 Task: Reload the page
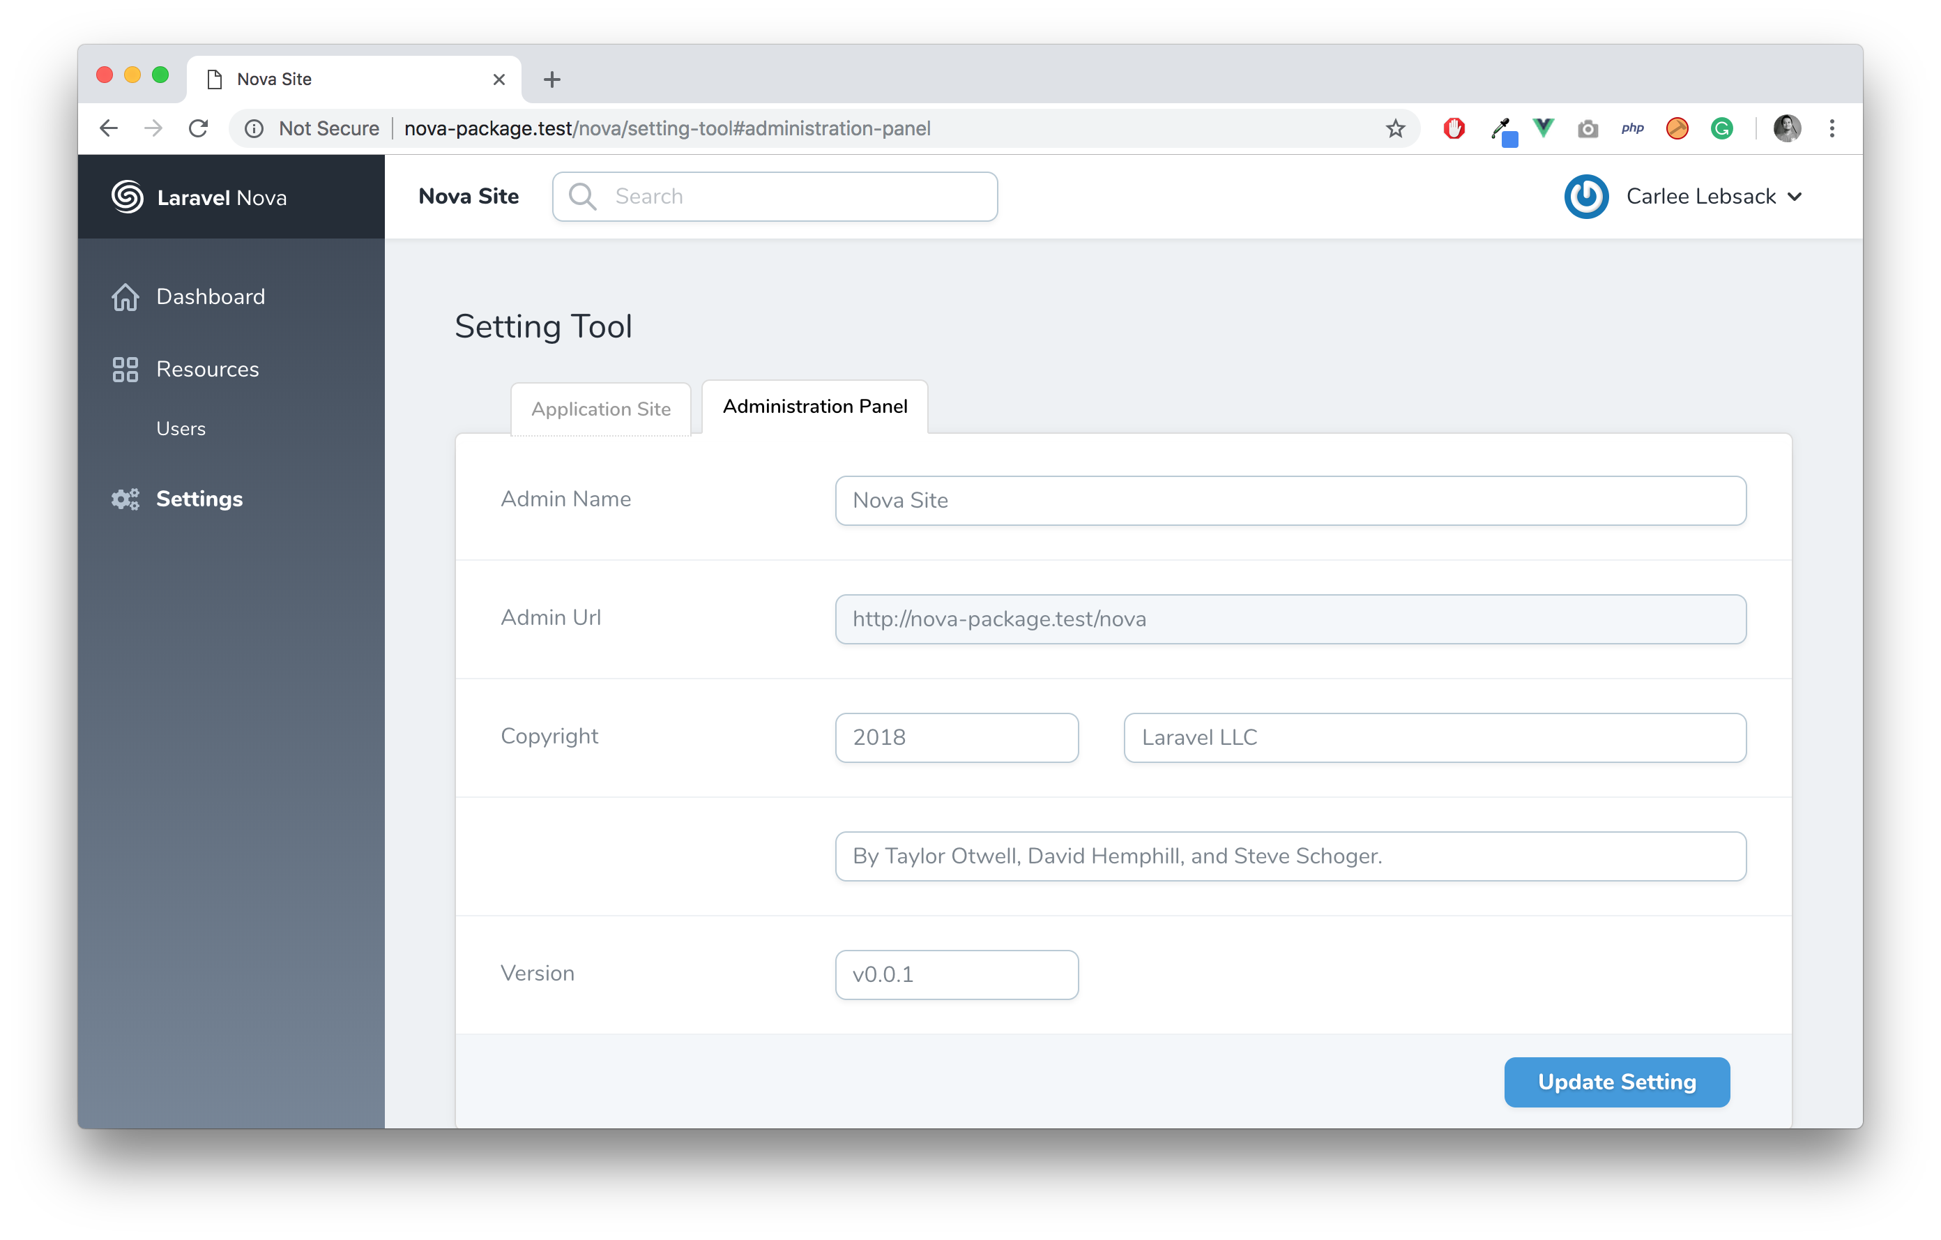[198, 128]
